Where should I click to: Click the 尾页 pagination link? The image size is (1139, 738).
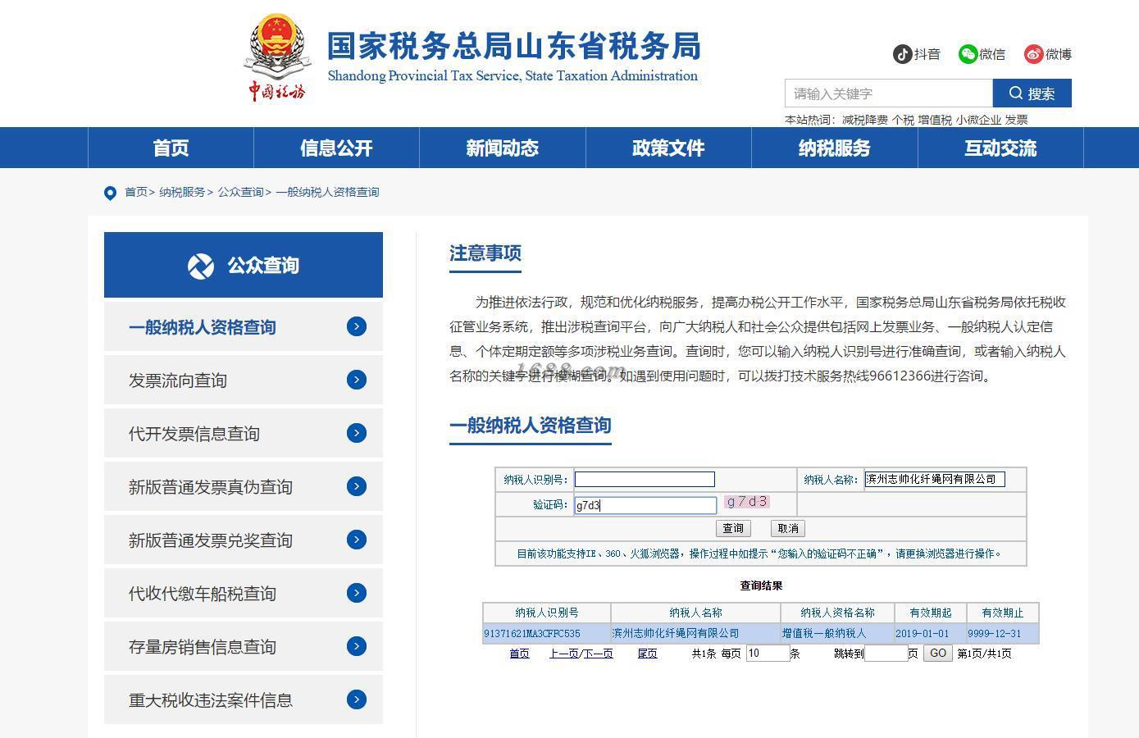(x=647, y=654)
